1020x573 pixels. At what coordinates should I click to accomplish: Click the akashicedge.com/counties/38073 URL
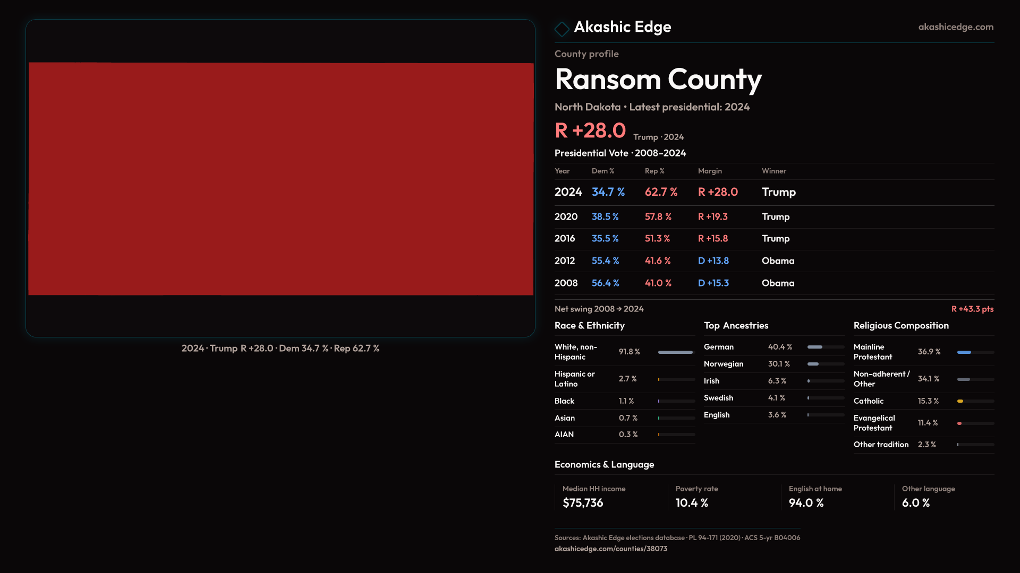[x=610, y=549]
